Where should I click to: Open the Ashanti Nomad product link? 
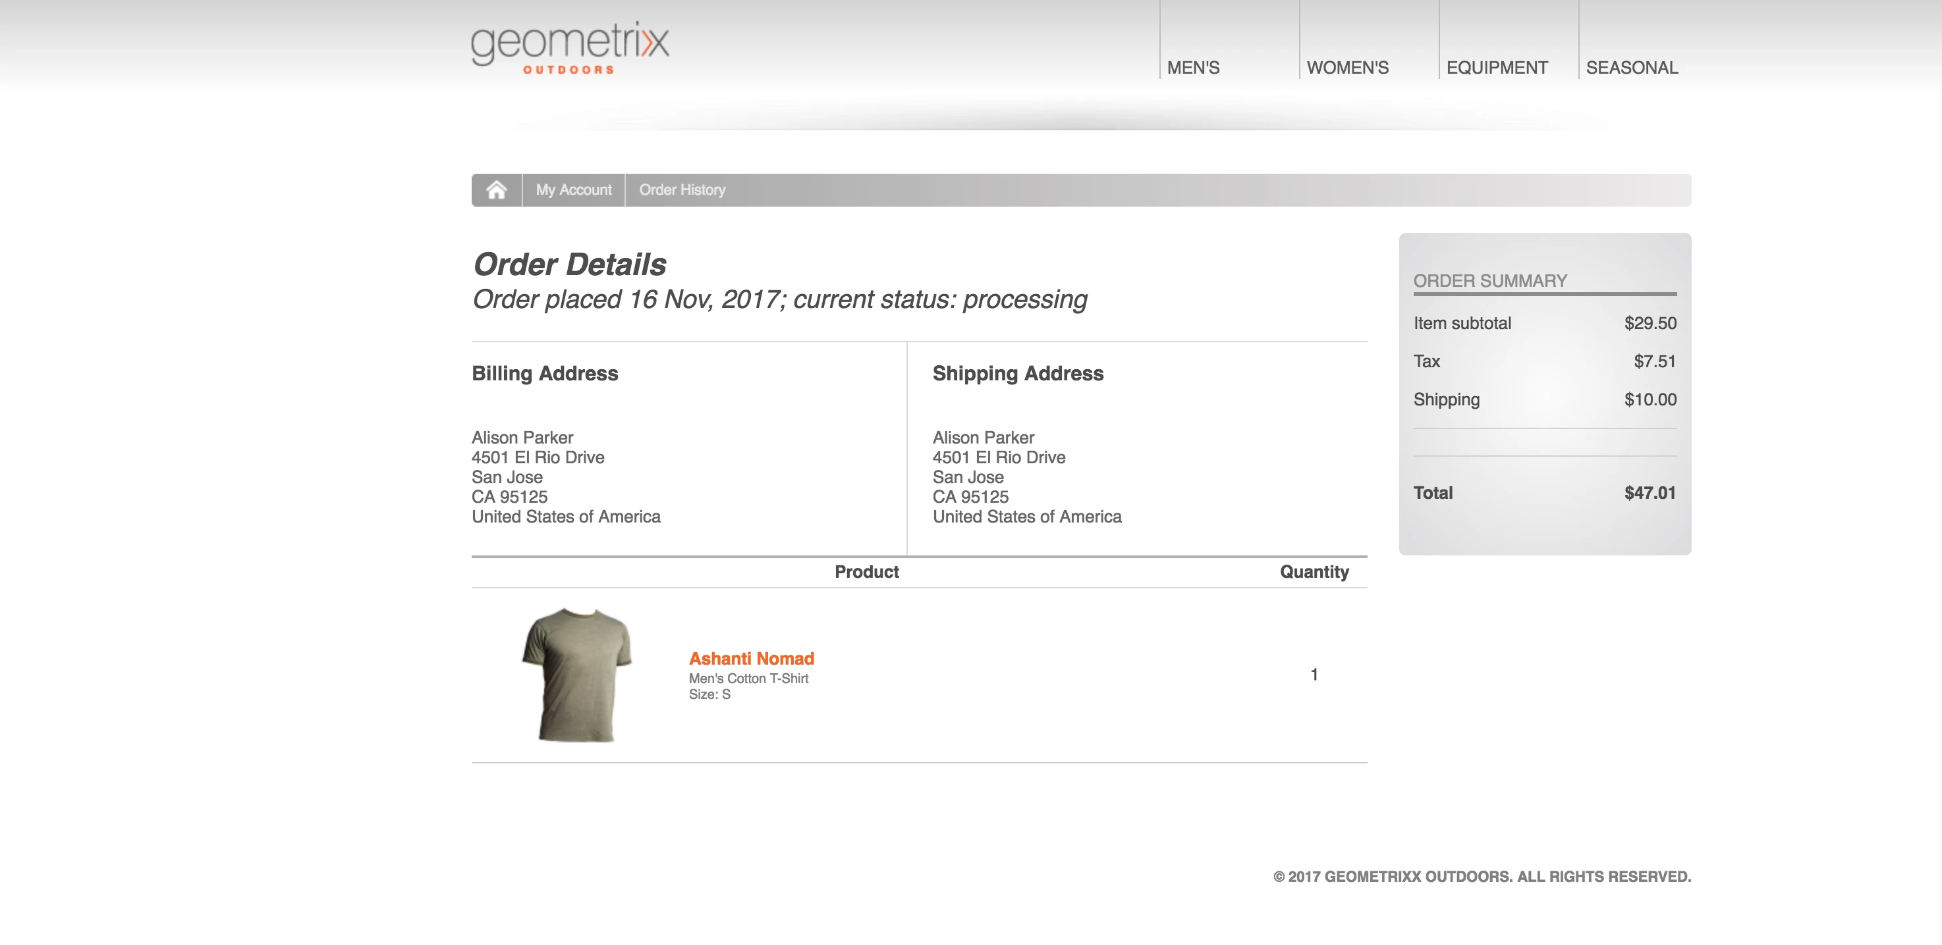(x=751, y=658)
